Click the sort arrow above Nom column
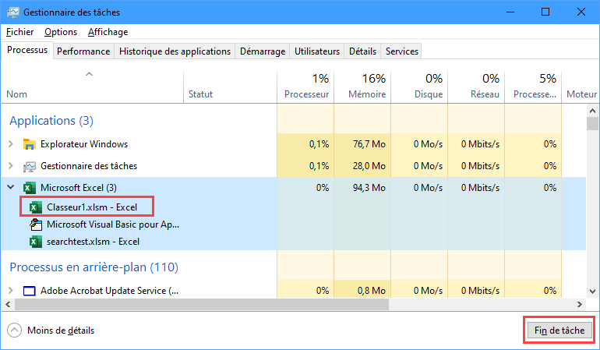This screenshot has width=600, height=350. tap(89, 74)
